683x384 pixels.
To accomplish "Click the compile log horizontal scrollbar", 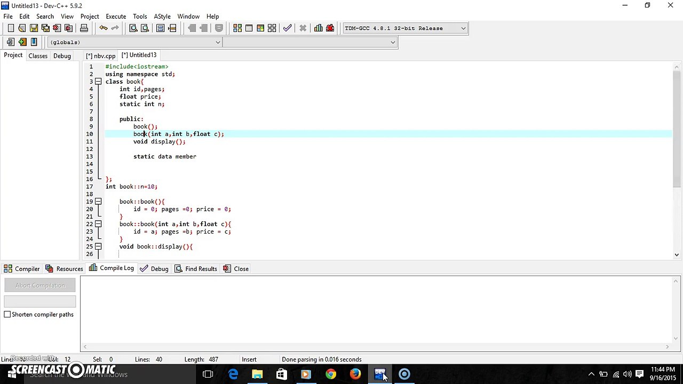I will (376, 347).
